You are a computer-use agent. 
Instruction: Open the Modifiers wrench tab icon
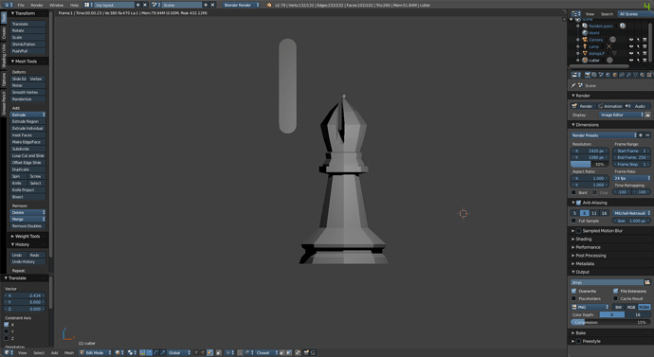pos(629,75)
